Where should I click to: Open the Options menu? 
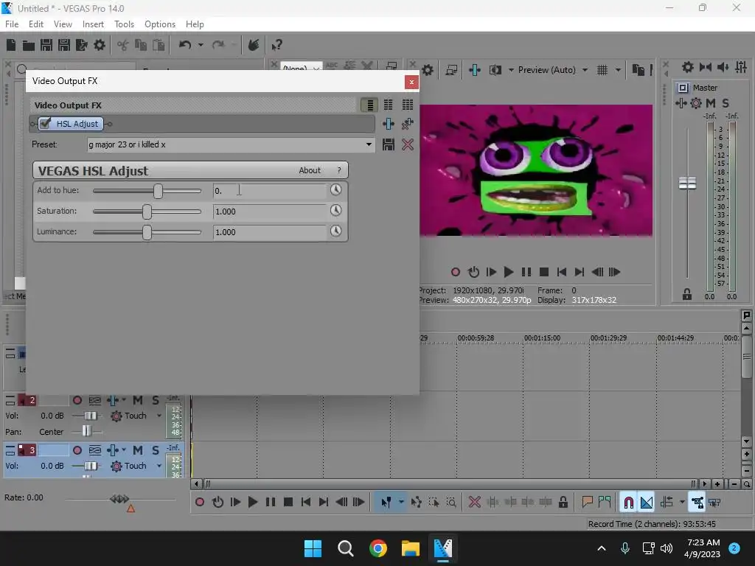pos(160,24)
